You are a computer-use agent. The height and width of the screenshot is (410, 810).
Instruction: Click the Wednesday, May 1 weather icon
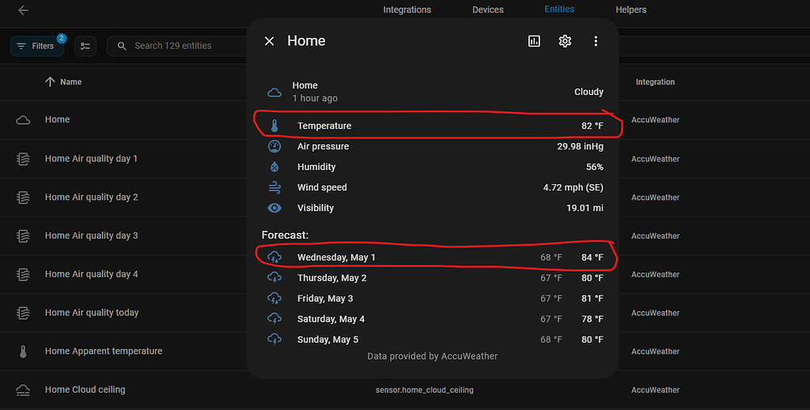point(274,257)
